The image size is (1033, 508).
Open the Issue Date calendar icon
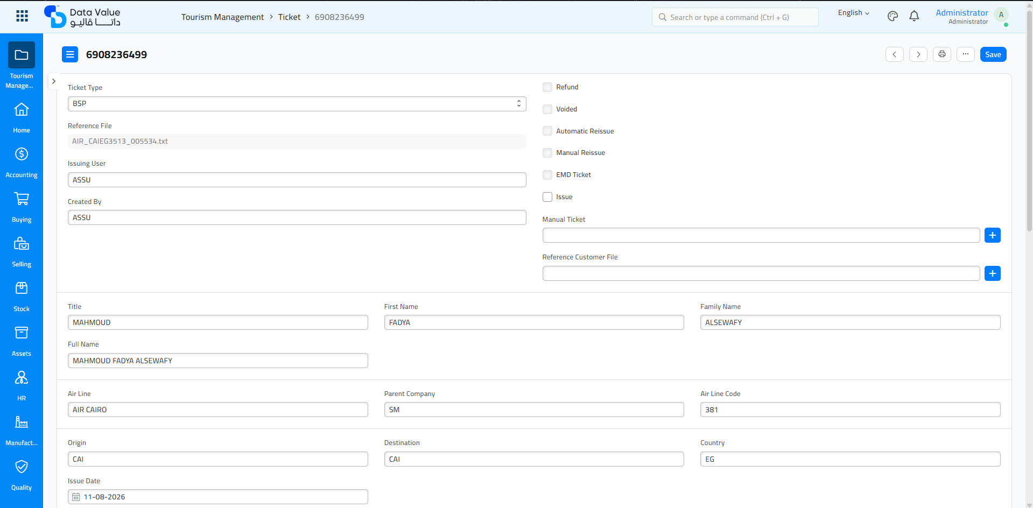(76, 497)
